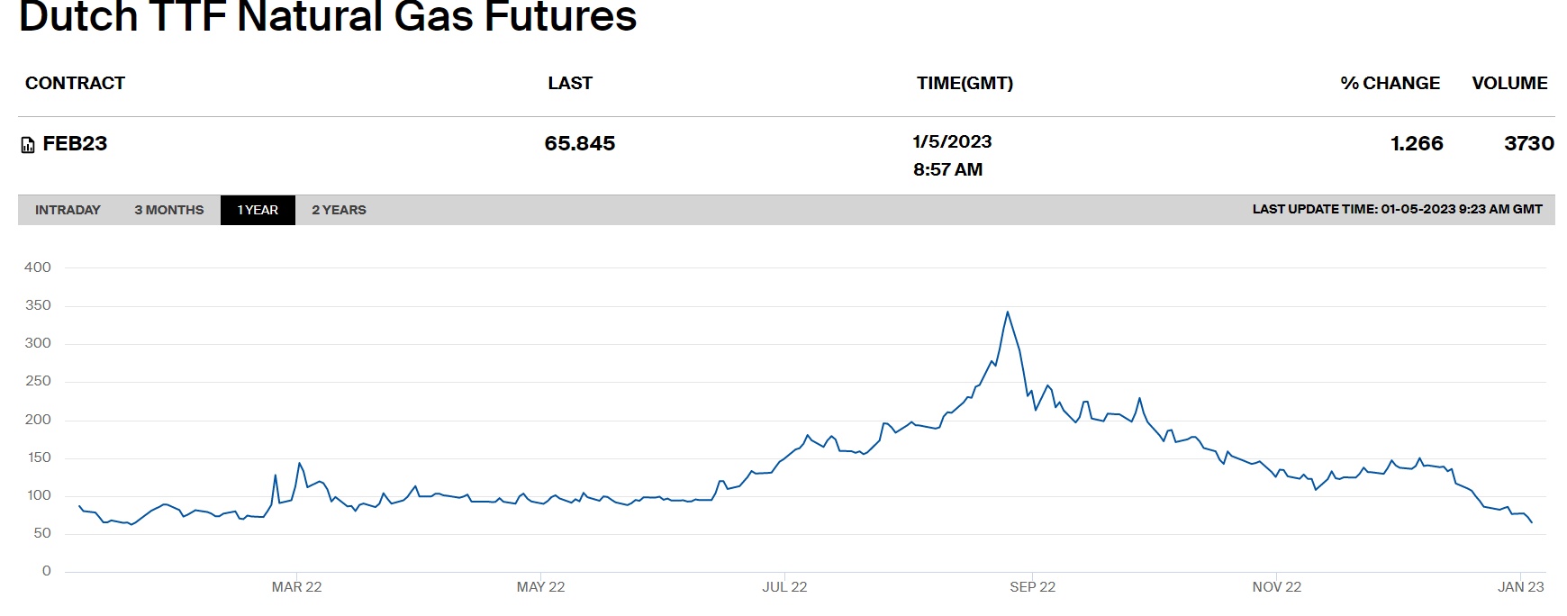
Task: Open the FEB23 contract link
Action: (75, 144)
